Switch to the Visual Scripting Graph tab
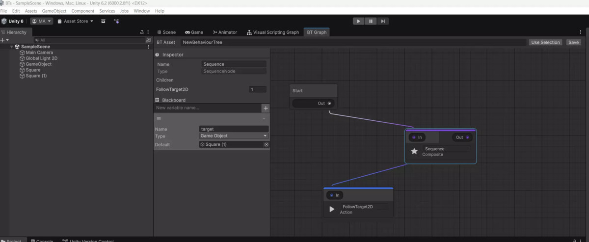The height and width of the screenshot is (242, 589). pyautogui.click(x=272, y=32)
